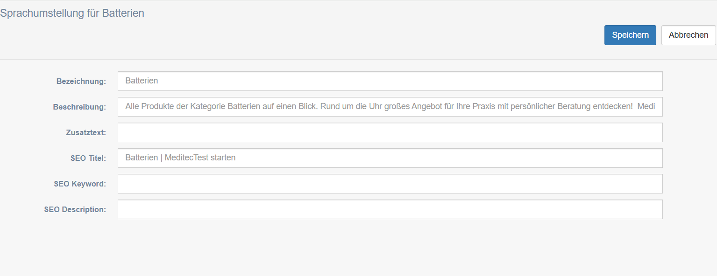717x276 pixels.
Task: Click the 'SEO Keyword:' label
Action: click(x=80, y=184)
